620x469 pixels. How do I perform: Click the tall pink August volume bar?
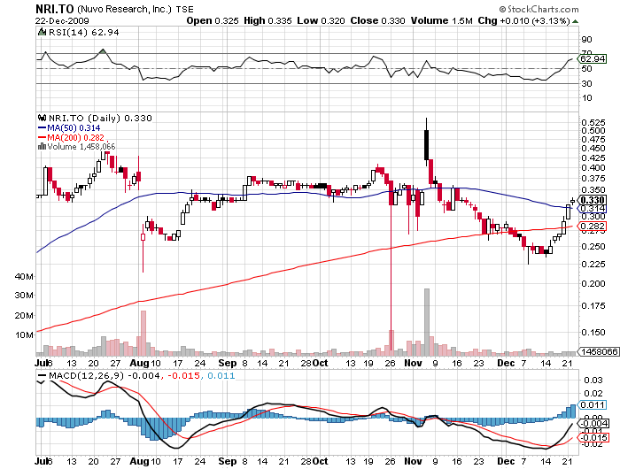click(143, 333)
